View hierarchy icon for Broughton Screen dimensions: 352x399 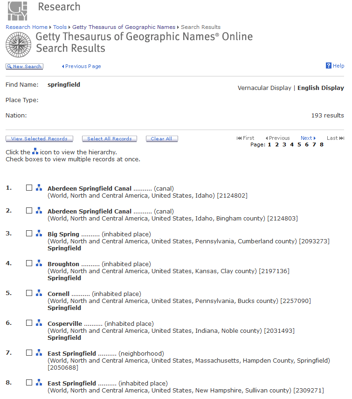click(39, 263)
